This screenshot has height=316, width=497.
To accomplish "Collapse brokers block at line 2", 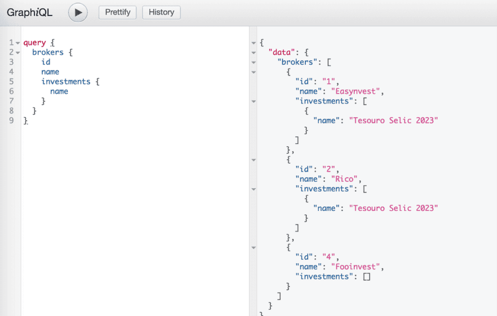I will [x=18, y=52].
